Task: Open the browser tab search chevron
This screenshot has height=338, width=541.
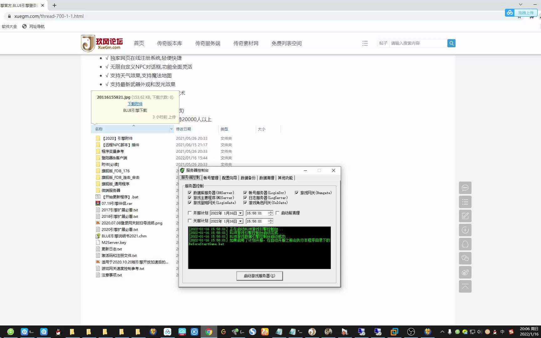Action: (520, 4)
